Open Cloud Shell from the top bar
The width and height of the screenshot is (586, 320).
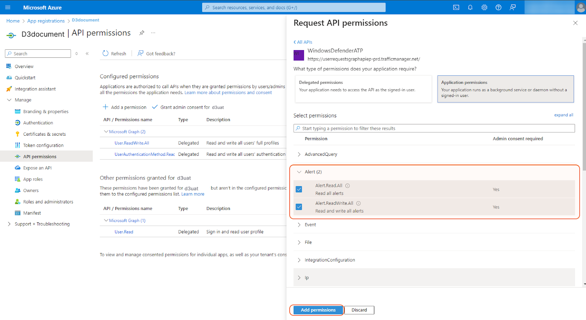click(456, 7)
